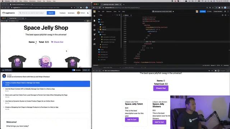Open the split editor layout icon
Screen dimensions: 230x129
(222, 15)
